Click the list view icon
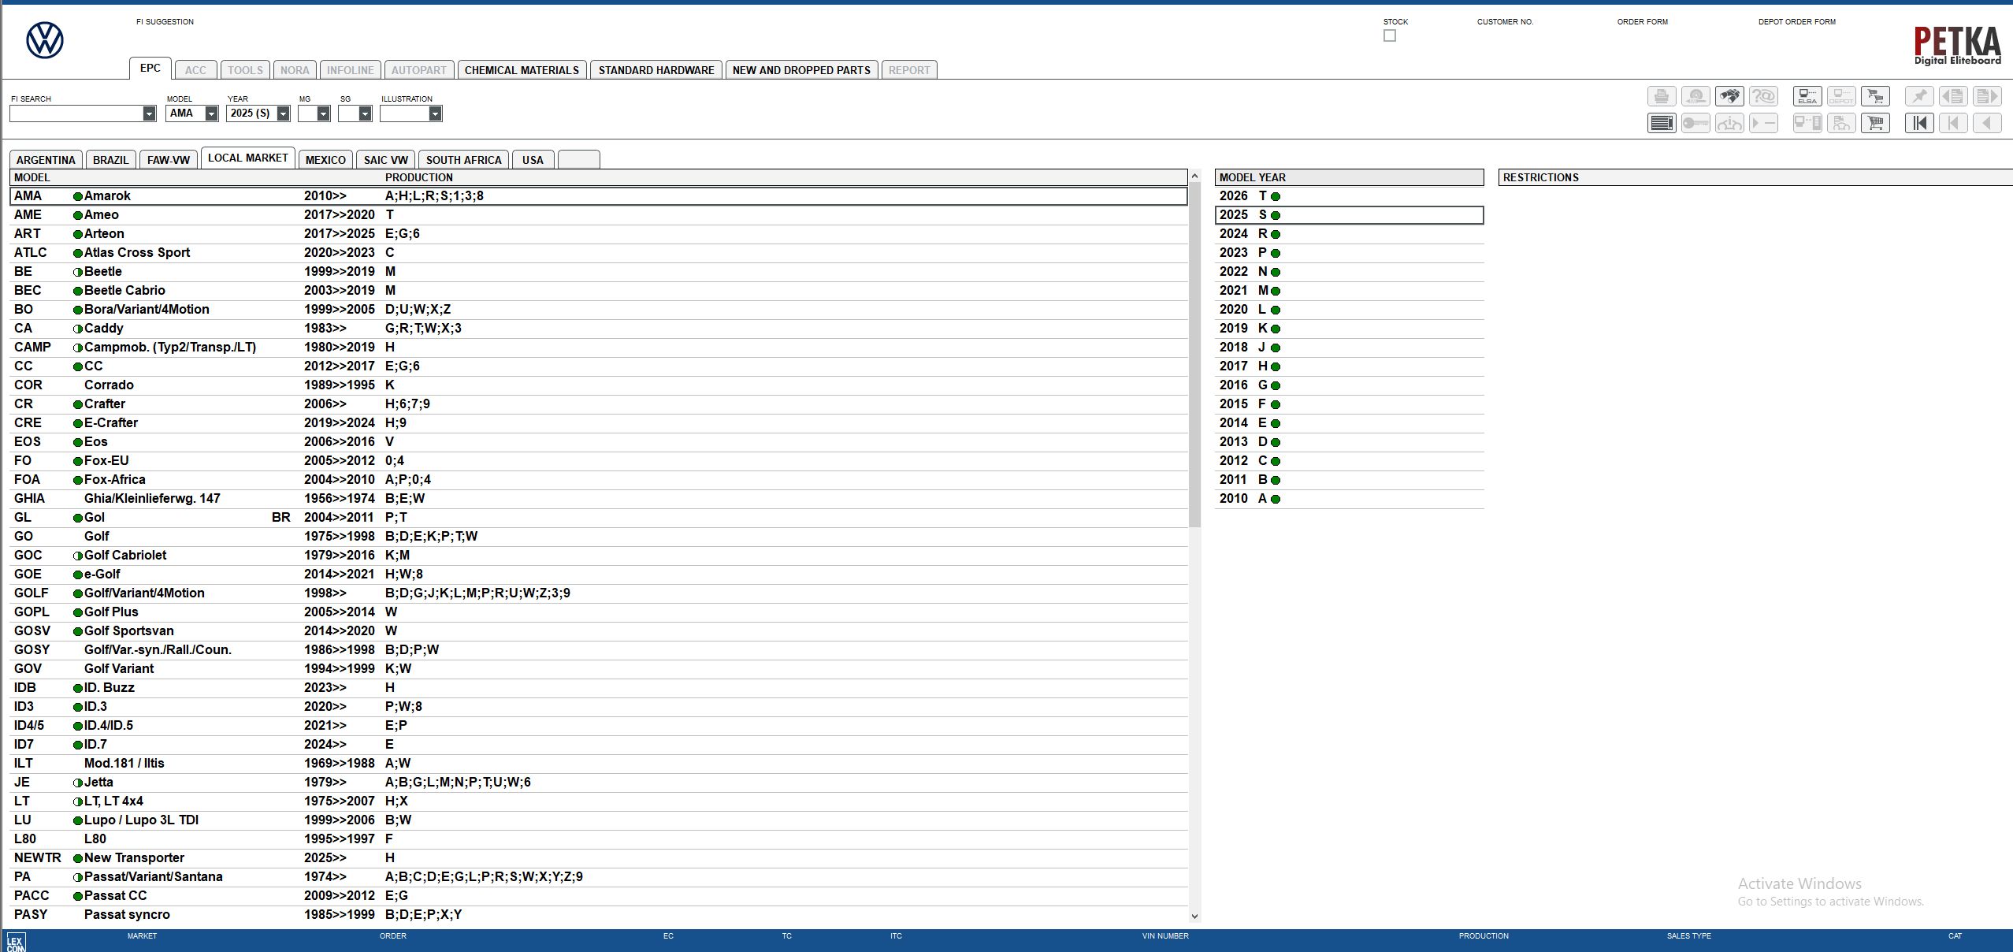Viewport: 2013px width, 952px height. (1662, 123)
